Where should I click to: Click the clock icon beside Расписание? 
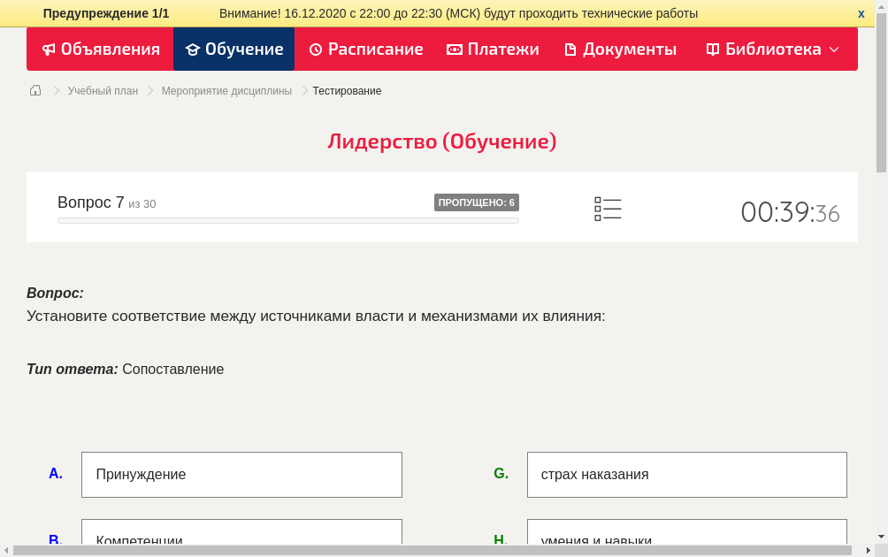coord(314,50)
